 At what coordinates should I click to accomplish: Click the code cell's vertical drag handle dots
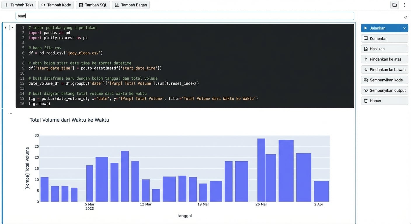tap(5, 27)
